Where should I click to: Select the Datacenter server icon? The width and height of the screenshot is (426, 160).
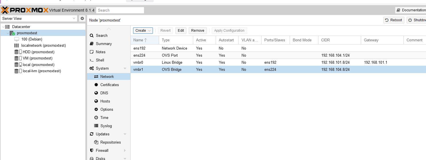tap(8, 27)
